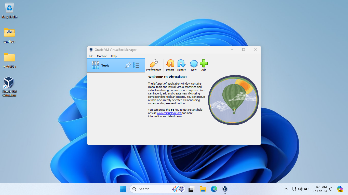348x195 pixels.
Task: Select the Recycle Bin desktop icon
Action: coord(9,11)
